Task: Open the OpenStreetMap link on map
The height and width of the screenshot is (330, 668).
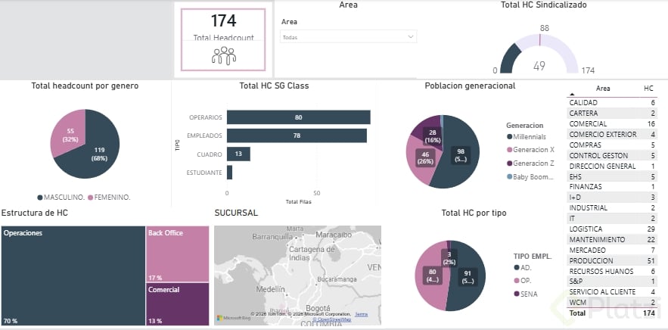Action: tap(332, 319)
